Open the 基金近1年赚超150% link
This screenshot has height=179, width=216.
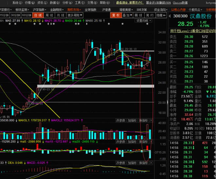click(x=158, y=3)
